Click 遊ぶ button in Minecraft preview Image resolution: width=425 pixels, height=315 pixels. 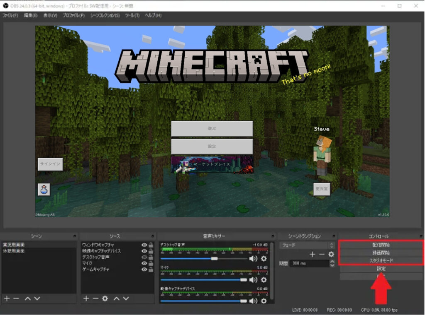click(212, 129)
